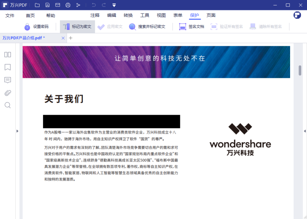
Task: Switch to the 表单 tab
Action: pyautogui.click(x=178, y=15)
